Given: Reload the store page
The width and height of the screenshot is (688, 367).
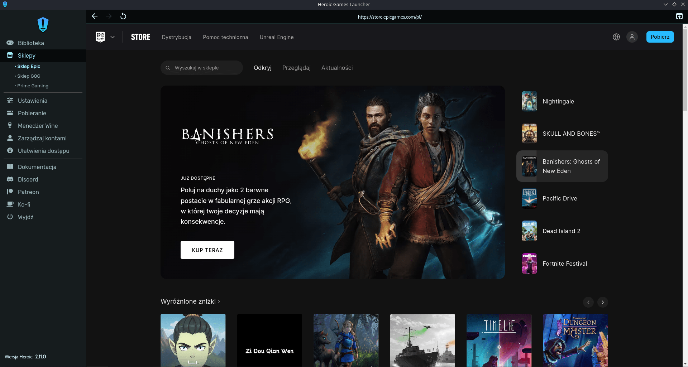Looking at the screenshot, I should point(123,16).
